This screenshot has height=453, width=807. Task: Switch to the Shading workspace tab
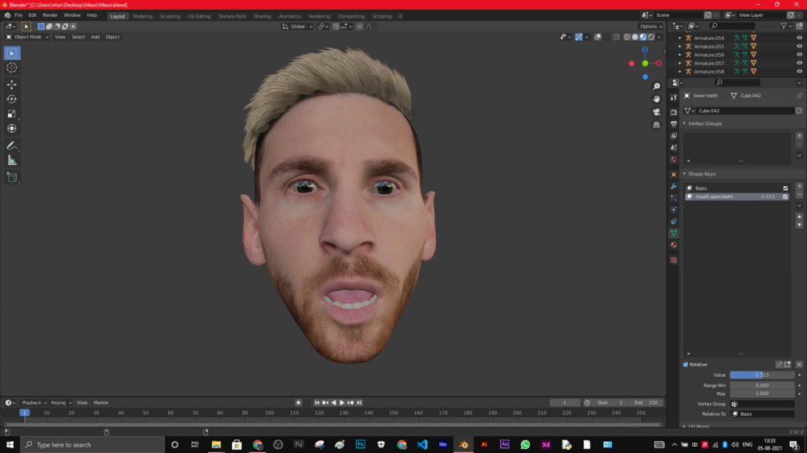(x=262, y=16)
